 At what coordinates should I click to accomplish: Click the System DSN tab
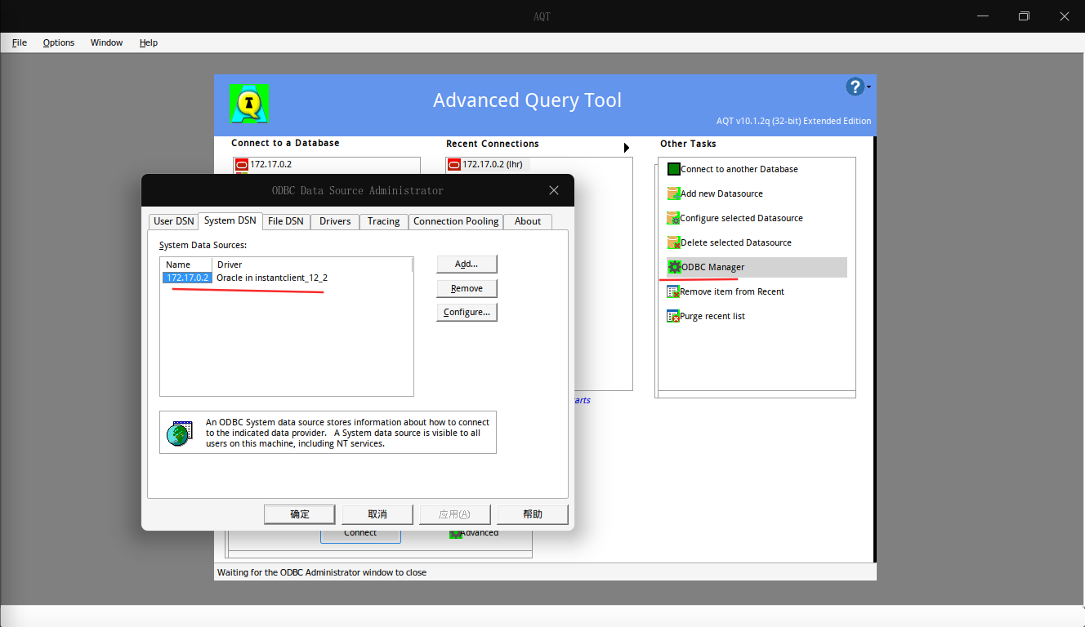click(230, 220)
